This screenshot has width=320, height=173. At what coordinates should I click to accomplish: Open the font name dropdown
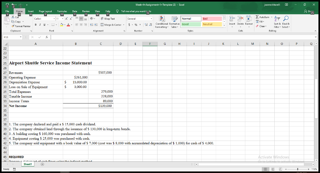pos(54,19)
